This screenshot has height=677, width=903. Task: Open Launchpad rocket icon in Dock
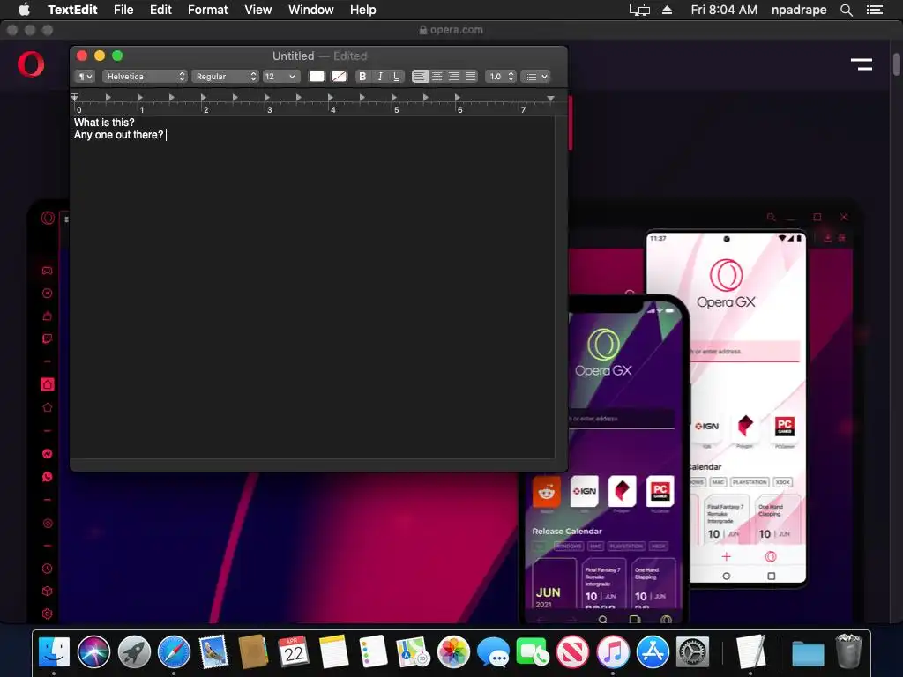pyautogui.click(x=134, y=651)
